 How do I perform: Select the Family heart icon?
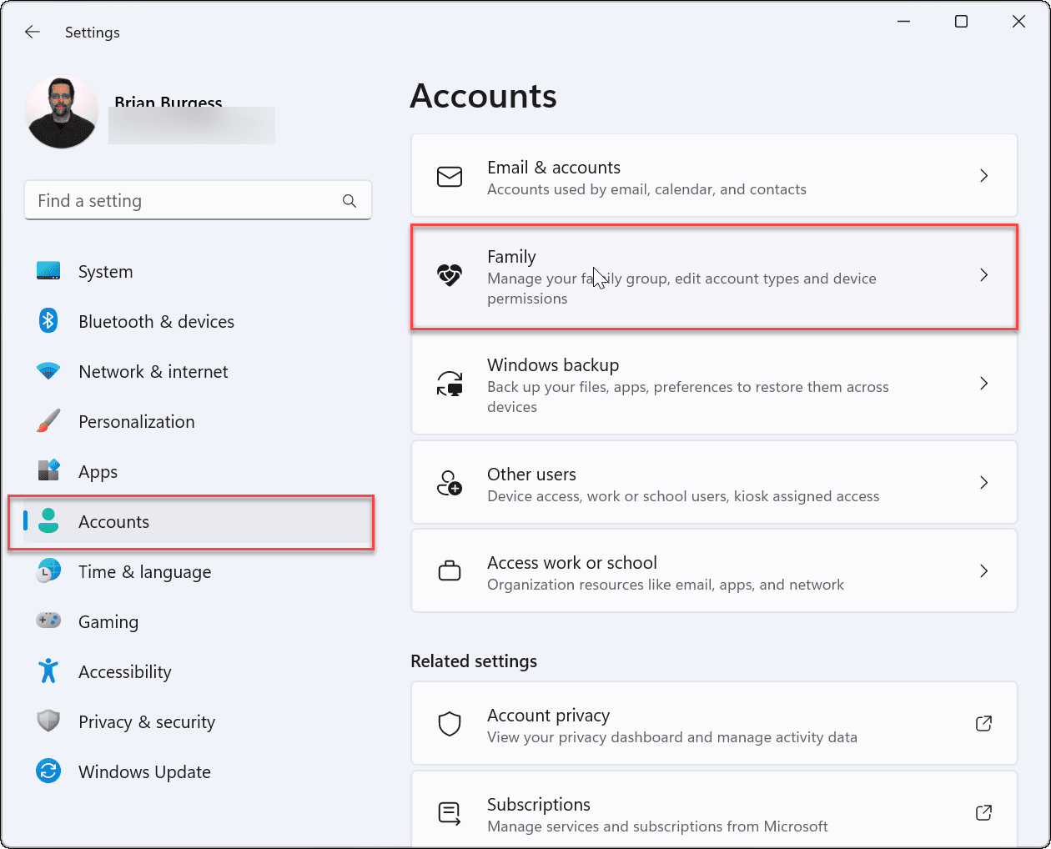click(450, 275)
